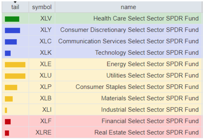The width and height of the screenshot is (203, 139).
Task: Select the XLV symbol cell
Action: (x=46, y=18)
